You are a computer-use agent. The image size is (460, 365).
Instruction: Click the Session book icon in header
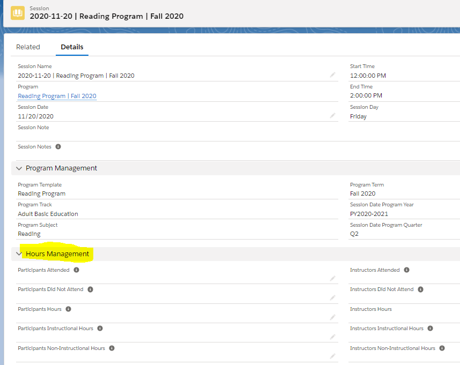click(x=18, y=12)
